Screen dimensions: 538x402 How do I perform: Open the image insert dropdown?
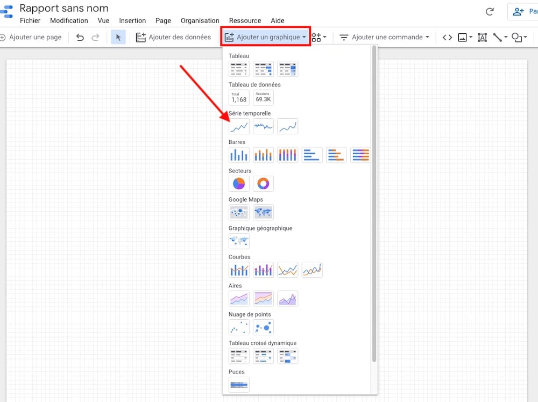[465, 37]
